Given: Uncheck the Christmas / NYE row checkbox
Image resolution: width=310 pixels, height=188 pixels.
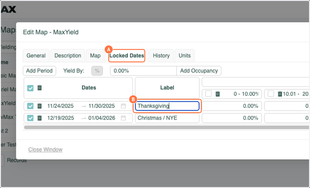Looking at the screenshot, I should 30,118.
